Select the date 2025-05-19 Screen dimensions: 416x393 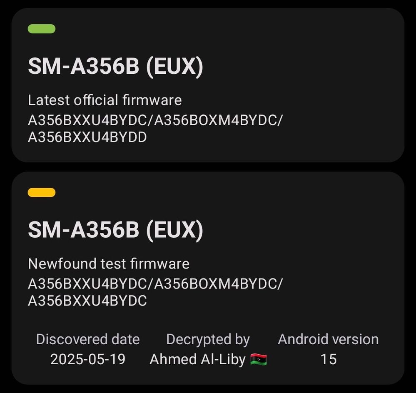click(88, 359)
